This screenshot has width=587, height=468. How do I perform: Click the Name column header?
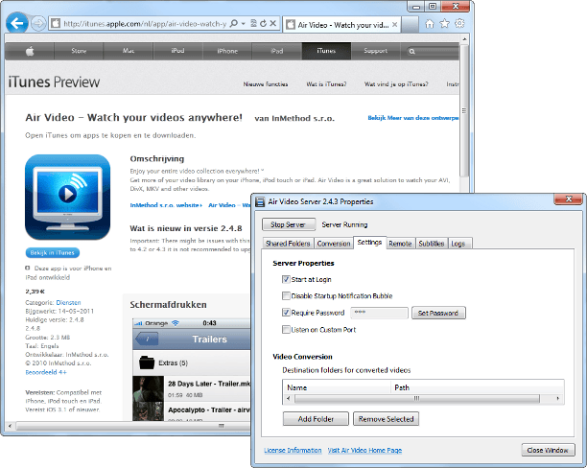pyautogui.click(x=337, y=387)
